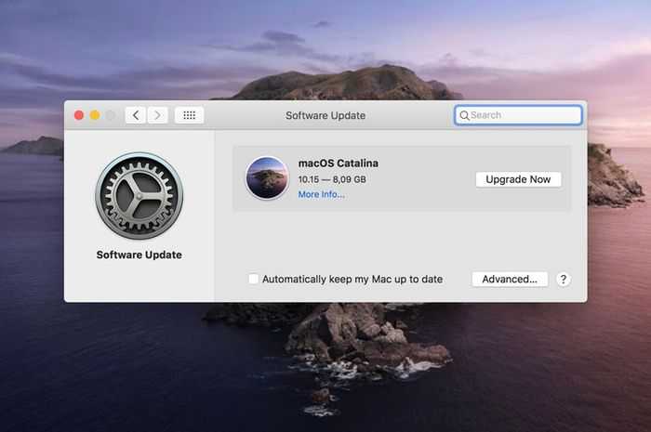Click the macOS Catalina title text
The height and width of the screenshot is (432, 651).
pyautogui.click(x=338, y=164)
